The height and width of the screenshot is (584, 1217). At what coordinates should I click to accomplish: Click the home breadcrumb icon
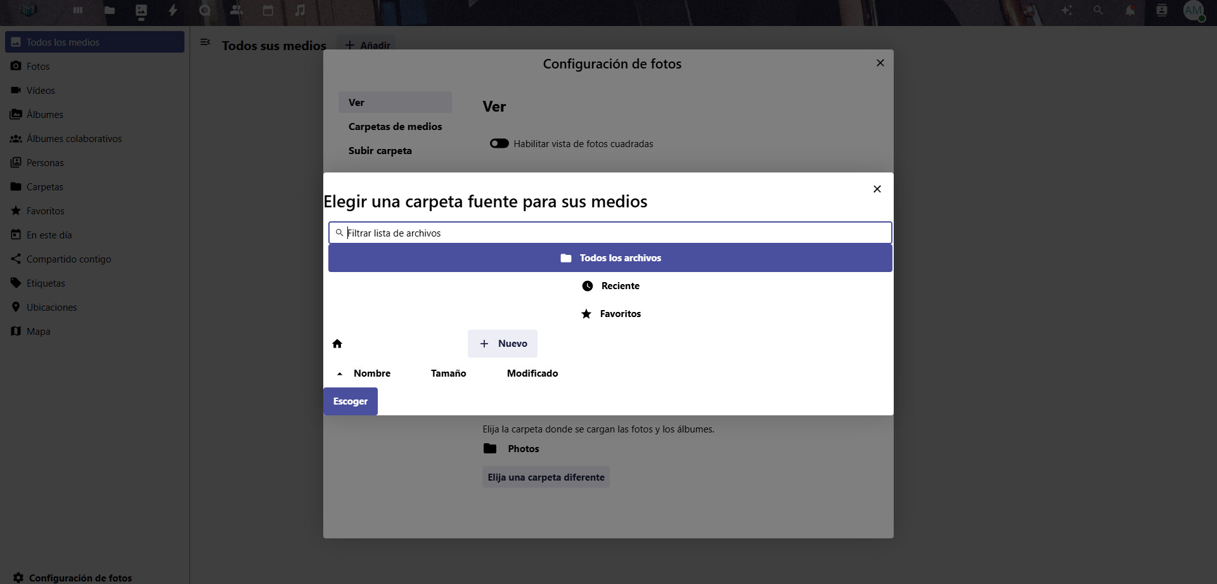pyautogui.click(x=337, y=344)
